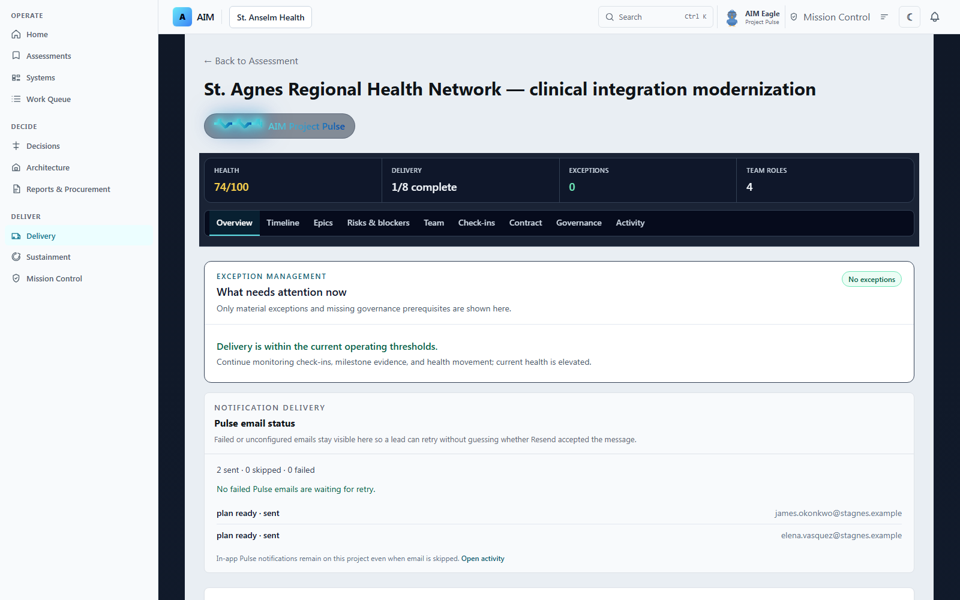The width and height of the screenshot is (960, 600).
Task: Open the filter lines menu icon
Action: [x=884, y=17]
